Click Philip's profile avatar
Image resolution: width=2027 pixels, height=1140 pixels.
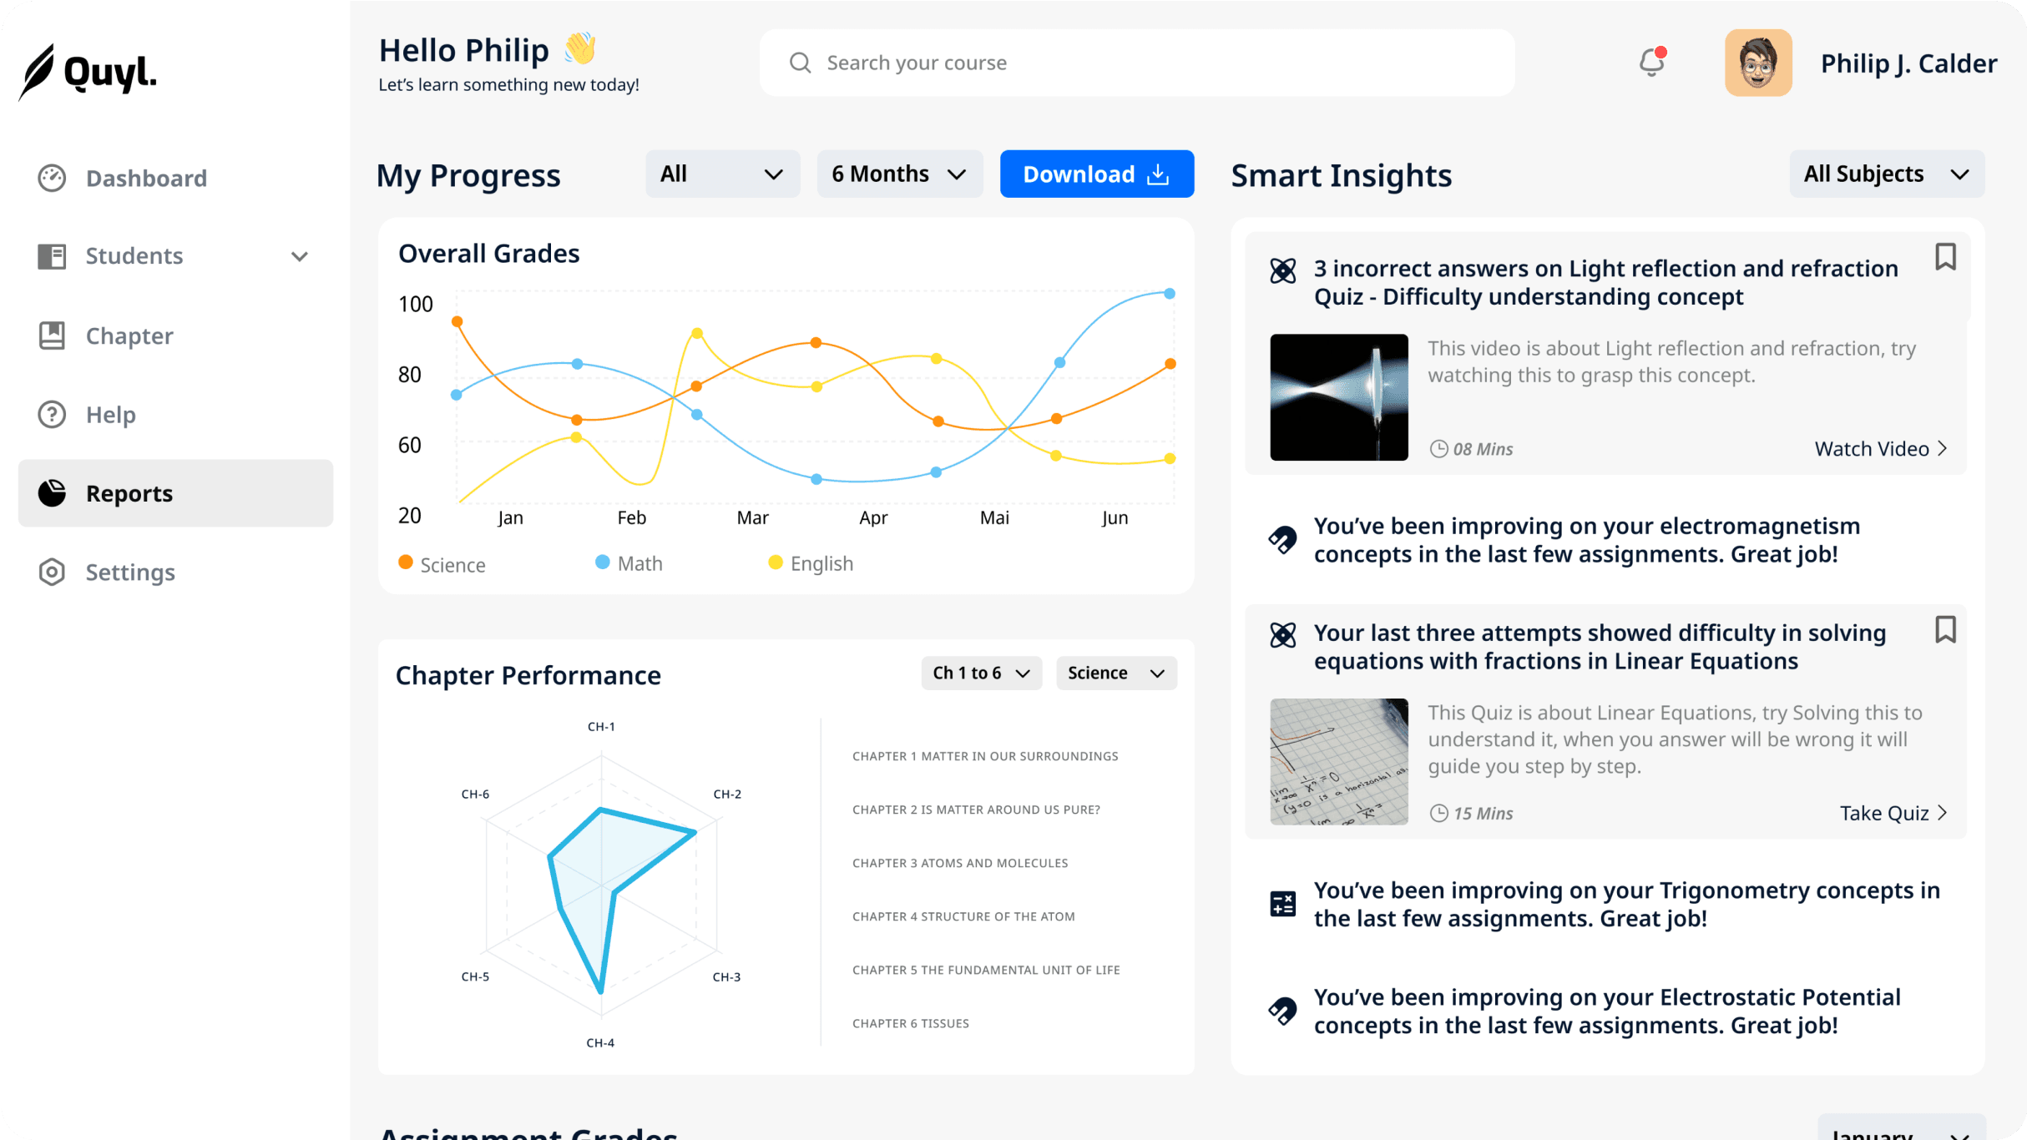1758,63
